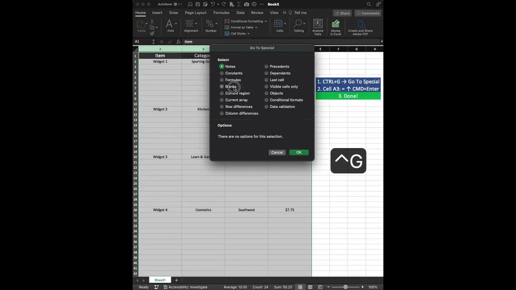Select the Notes radio button

(222, 66)
